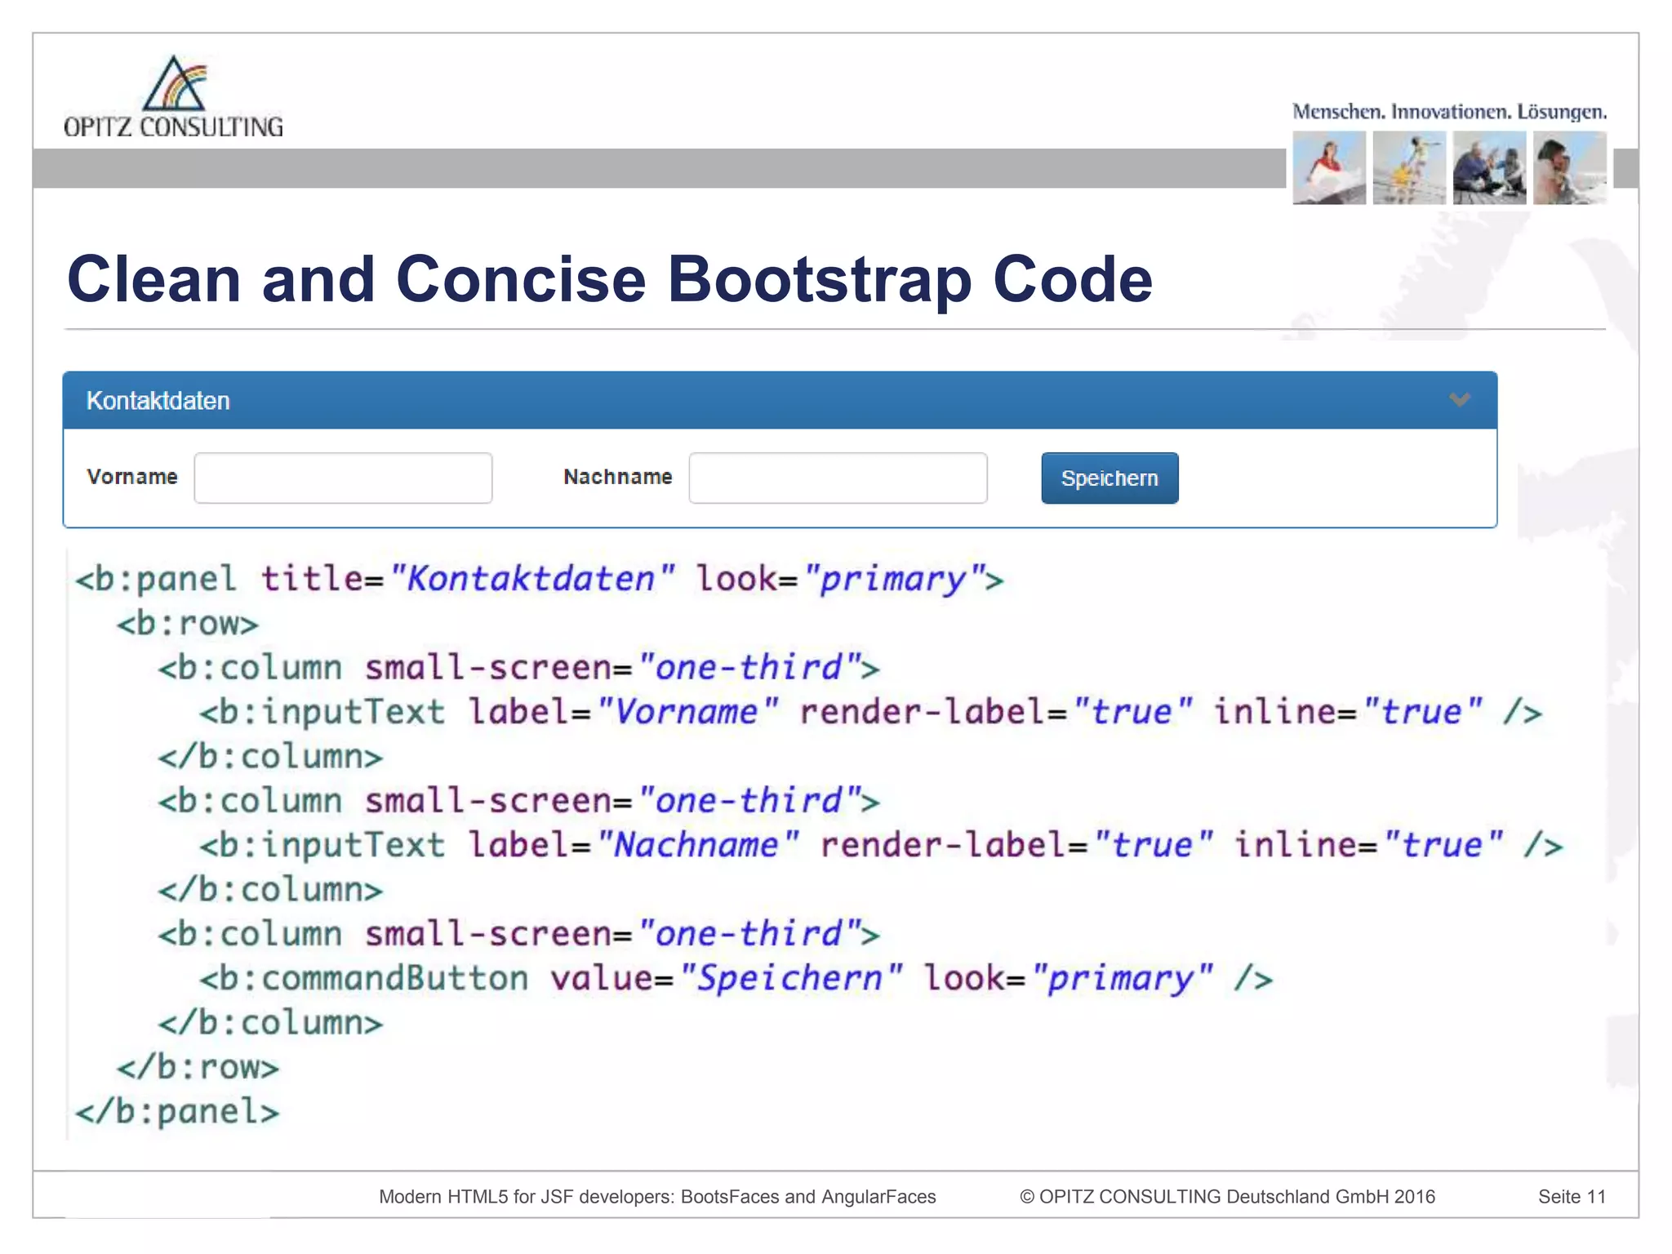Click the opening '<b:row>' code line
Image resolution: width=1672 pixels, height=1254 pixels.
pos(188,624)
